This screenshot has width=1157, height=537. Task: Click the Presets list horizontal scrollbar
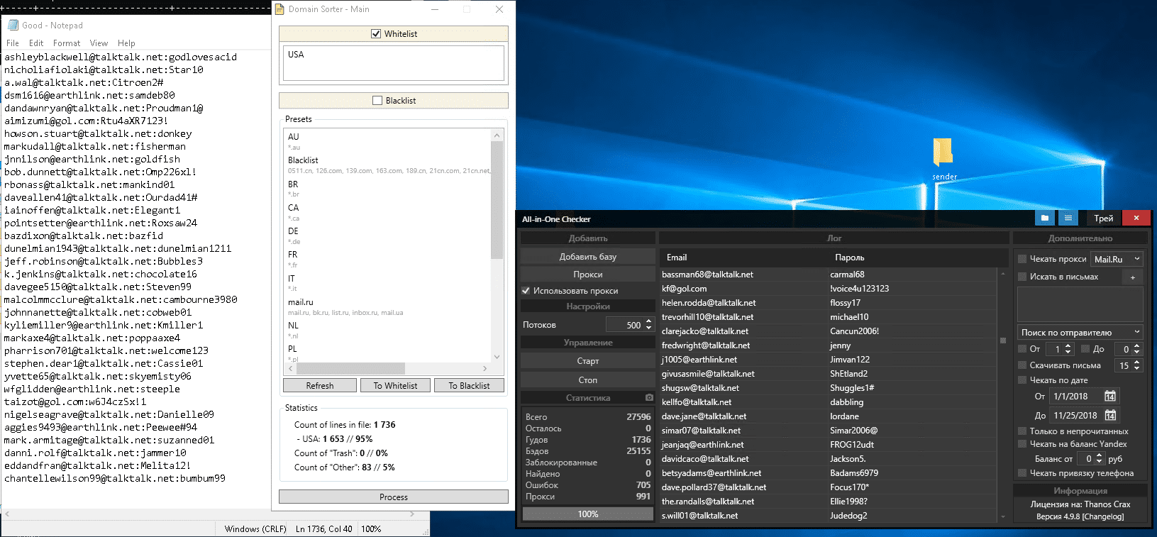pos(350,369)
